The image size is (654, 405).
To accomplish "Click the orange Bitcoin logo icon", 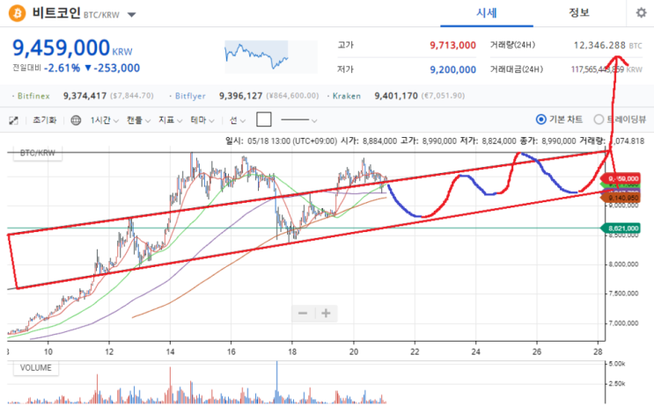I will 17,13.
